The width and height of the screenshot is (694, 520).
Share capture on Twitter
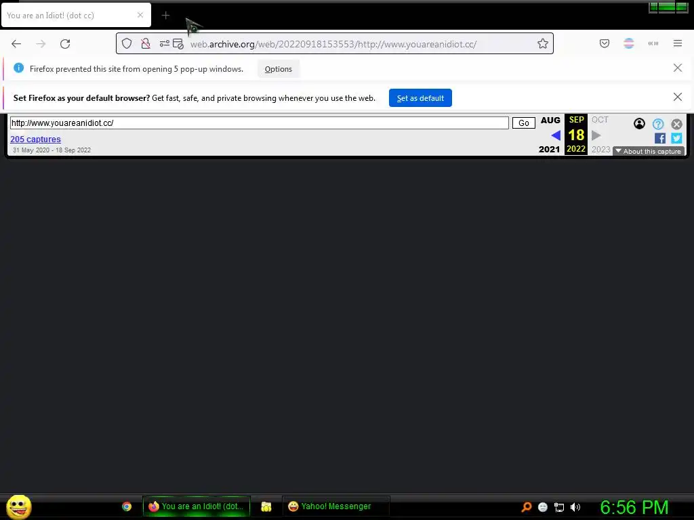676,138
